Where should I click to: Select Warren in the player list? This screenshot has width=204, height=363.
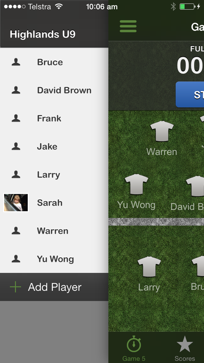54,231
